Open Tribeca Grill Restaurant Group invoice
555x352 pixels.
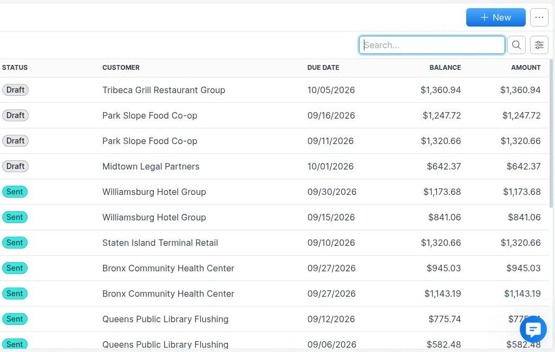click(164, 90)
